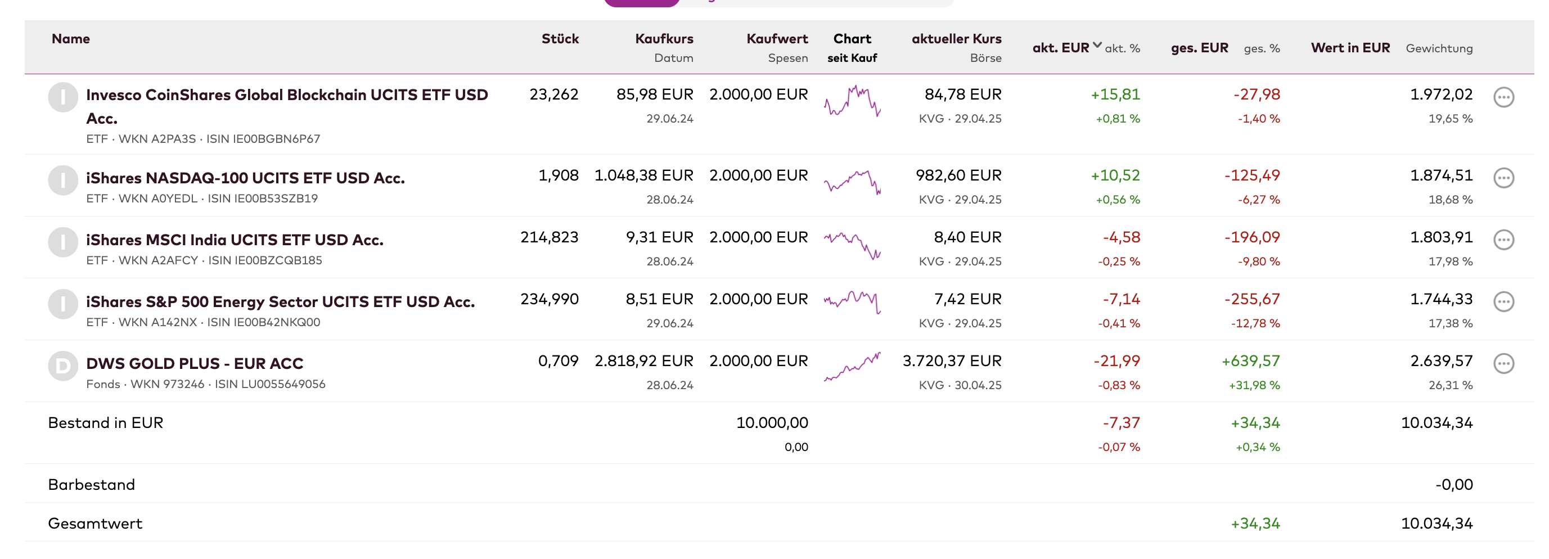Sort by Kaufkurs column header
Screen dimensions: 1549x559
coord(664,39)
